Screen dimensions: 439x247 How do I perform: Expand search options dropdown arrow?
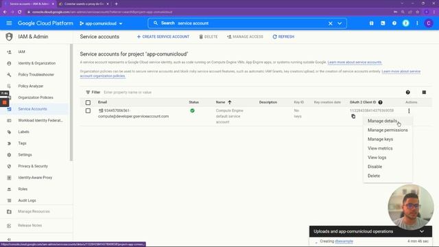tap(340, 23)
